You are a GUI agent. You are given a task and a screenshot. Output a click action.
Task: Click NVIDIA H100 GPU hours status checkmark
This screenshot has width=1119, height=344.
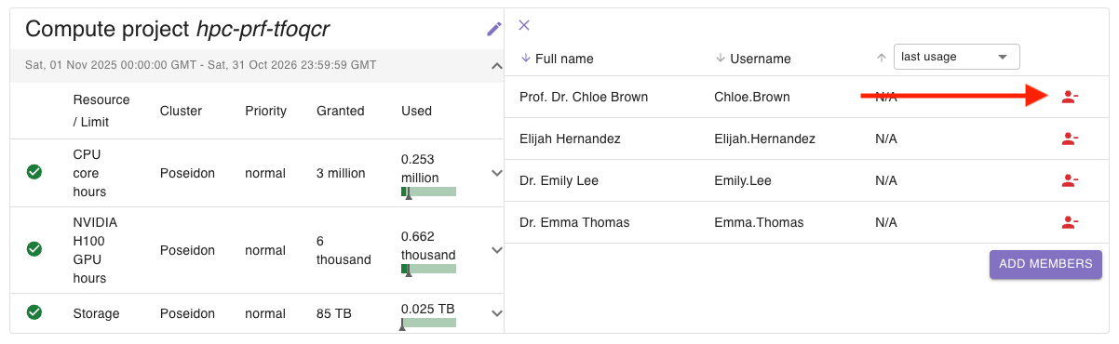(34, 249)
